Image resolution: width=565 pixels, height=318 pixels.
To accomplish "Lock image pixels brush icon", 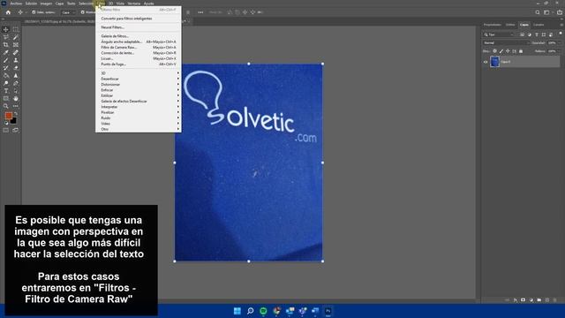I will tap(501, 51).
